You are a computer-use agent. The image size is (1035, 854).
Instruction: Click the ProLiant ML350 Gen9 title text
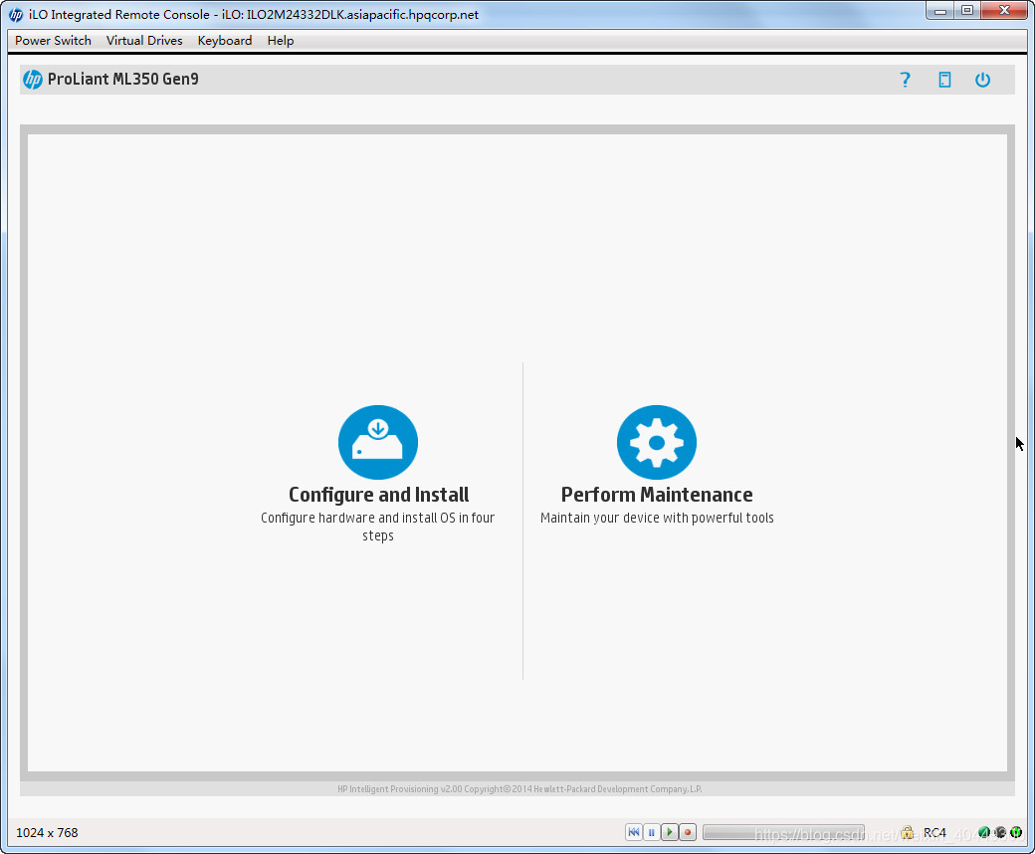click(x=122, y=80)
